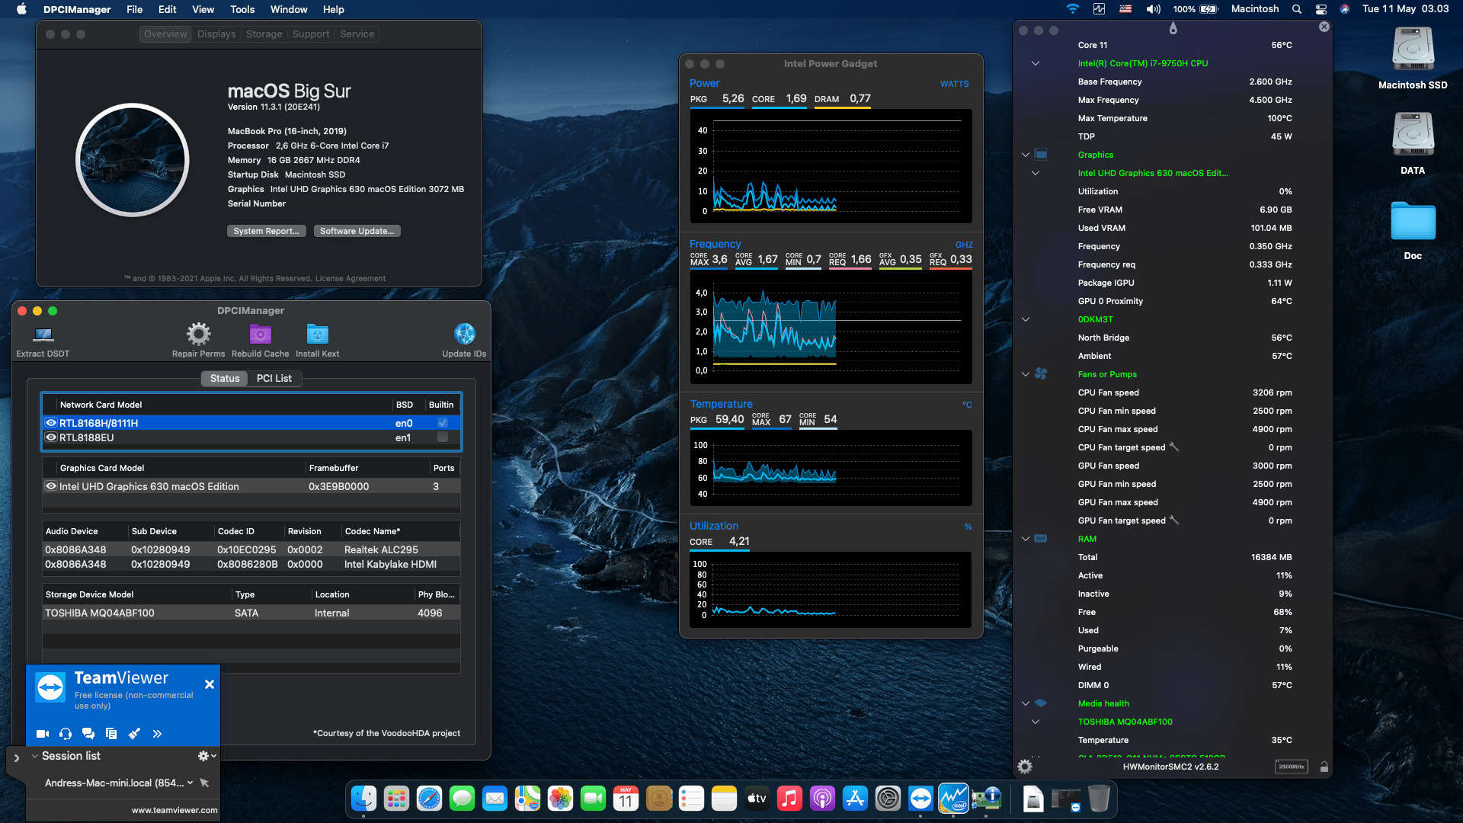This screenshot has height=823, width=1463.
Task: Select the Realtek ALC295 audio codec row
Action: [251, 549]
